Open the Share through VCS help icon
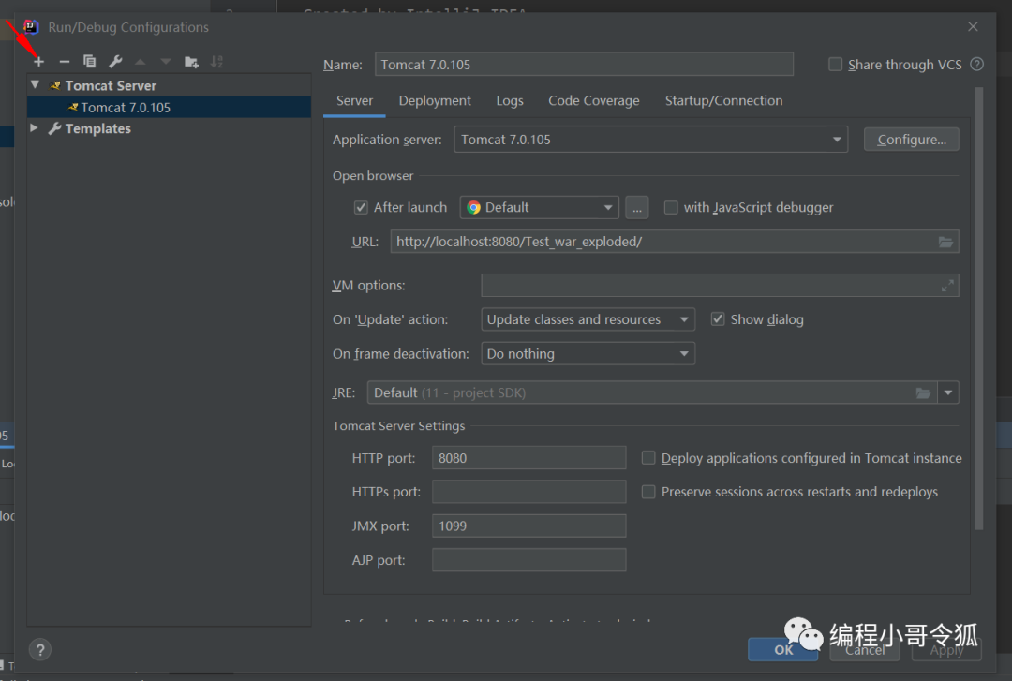The image size is (1012, 681). 977,64
